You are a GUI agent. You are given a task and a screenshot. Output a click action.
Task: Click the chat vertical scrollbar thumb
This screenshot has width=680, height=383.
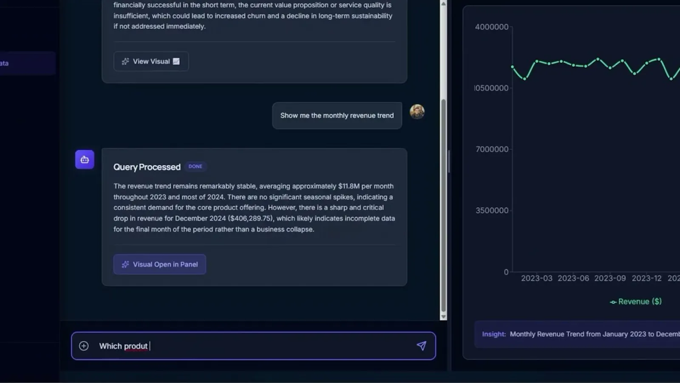(443, 206)
